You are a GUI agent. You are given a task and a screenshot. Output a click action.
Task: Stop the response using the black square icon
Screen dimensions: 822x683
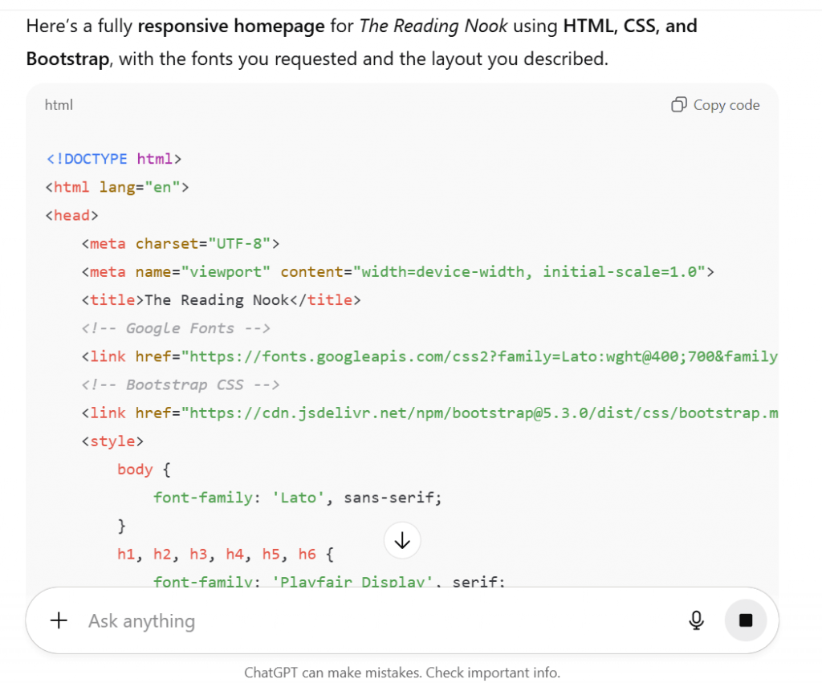[746, 620]
